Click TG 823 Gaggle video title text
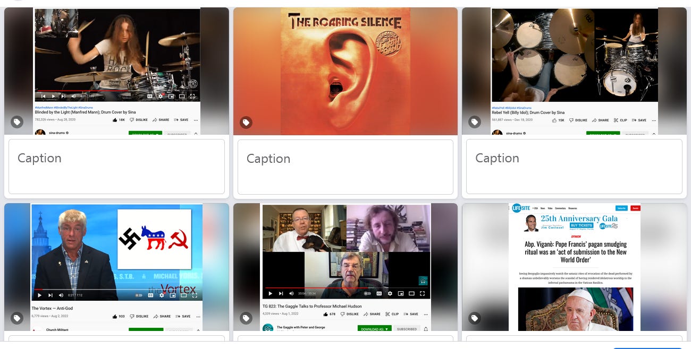The image size is (691, 349). 312,306
